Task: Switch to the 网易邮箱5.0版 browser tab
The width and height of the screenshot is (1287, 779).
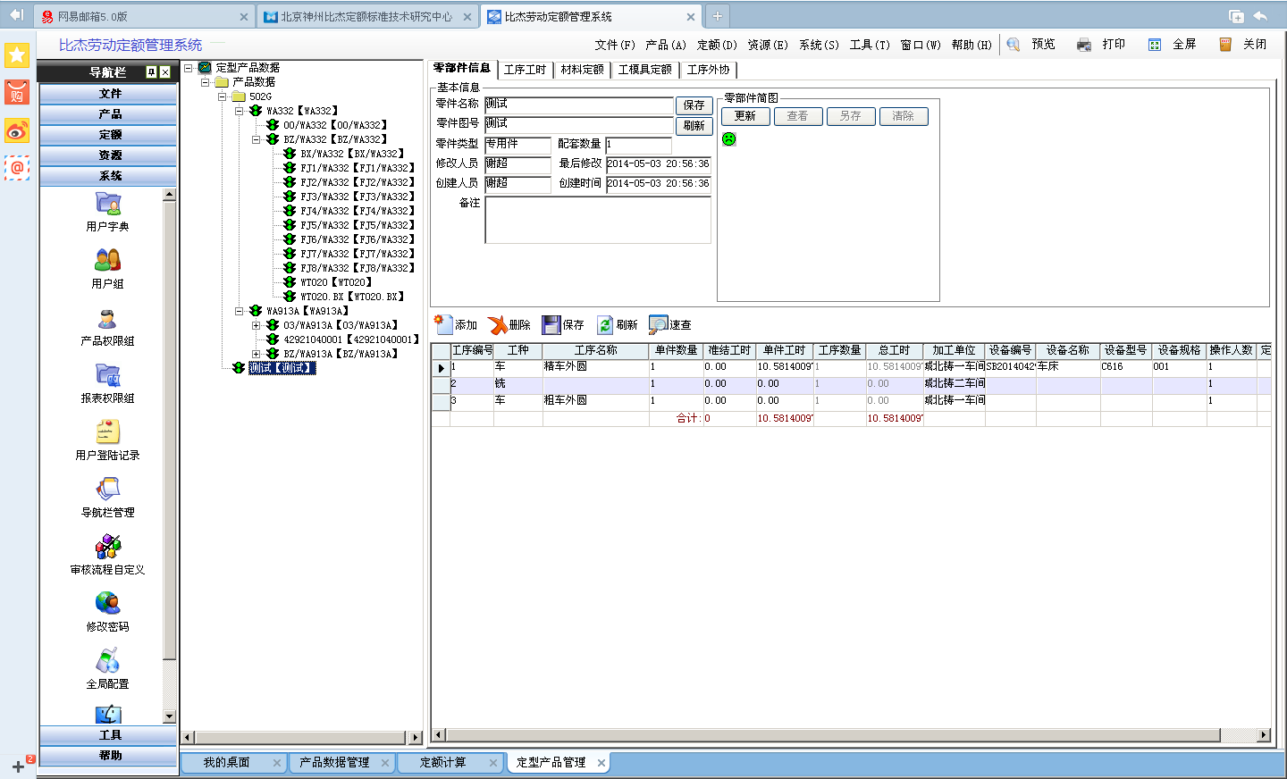Action: tap(142, 17)
